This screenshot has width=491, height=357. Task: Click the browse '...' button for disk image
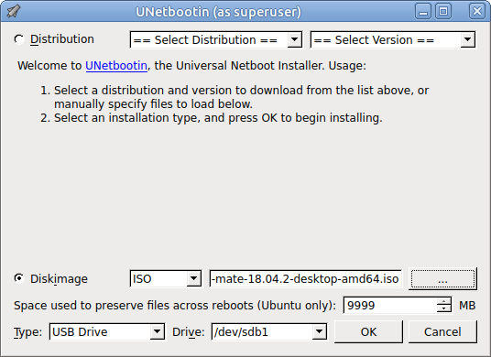point(442,278)
